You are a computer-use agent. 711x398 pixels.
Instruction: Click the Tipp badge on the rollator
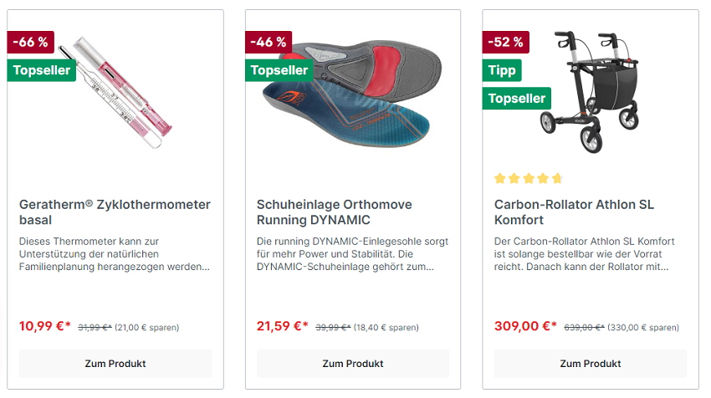click(x=502, y=70)
